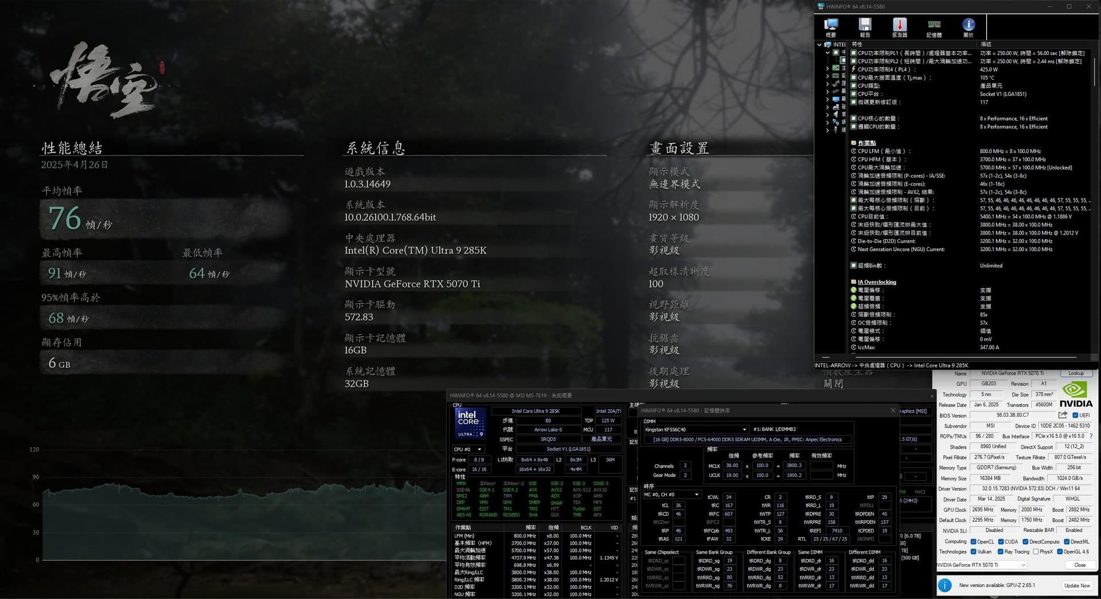
Task: Click the Device ID field 10DE 2C05 - 1462 5310
Action: click(x=1065, y=426)
